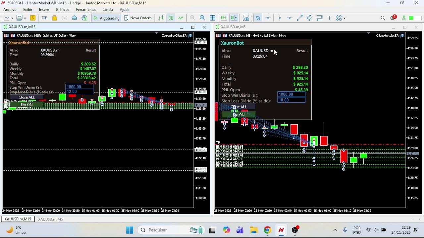Expand the shapes objects dropdown

(x=344, y=18)
